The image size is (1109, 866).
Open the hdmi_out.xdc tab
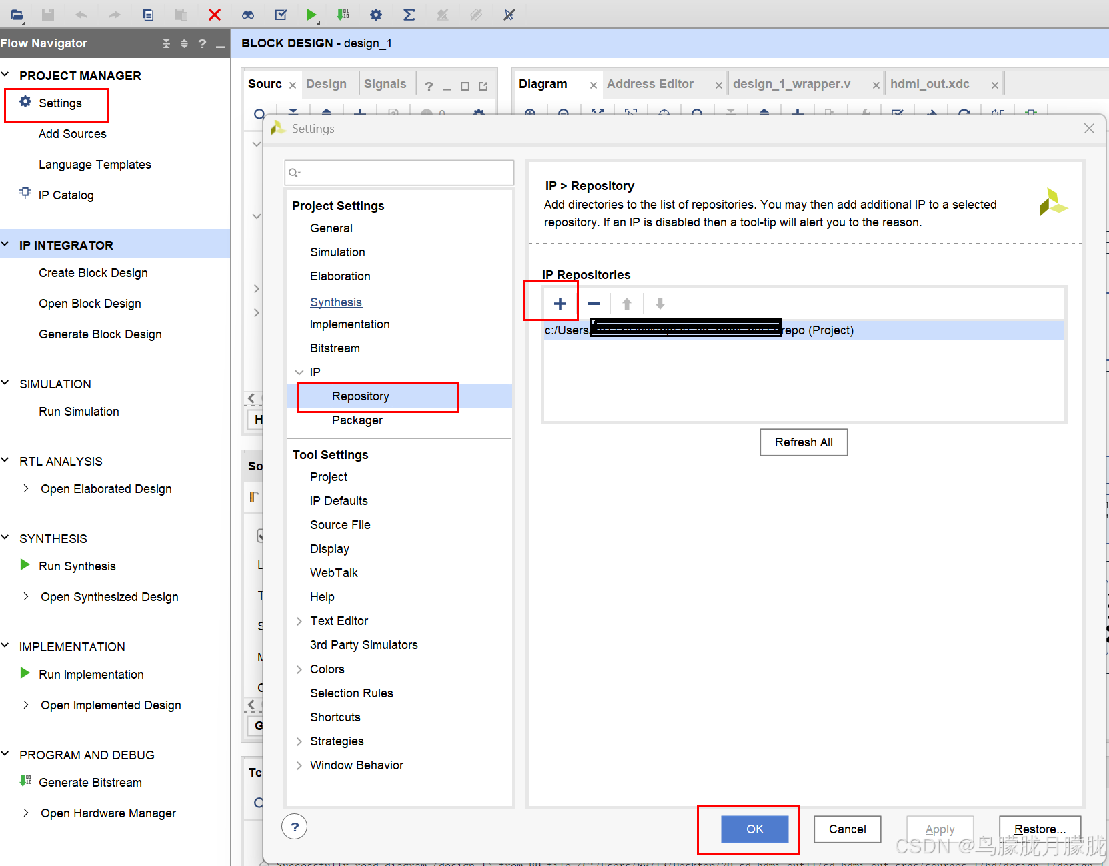click(930, 84)
